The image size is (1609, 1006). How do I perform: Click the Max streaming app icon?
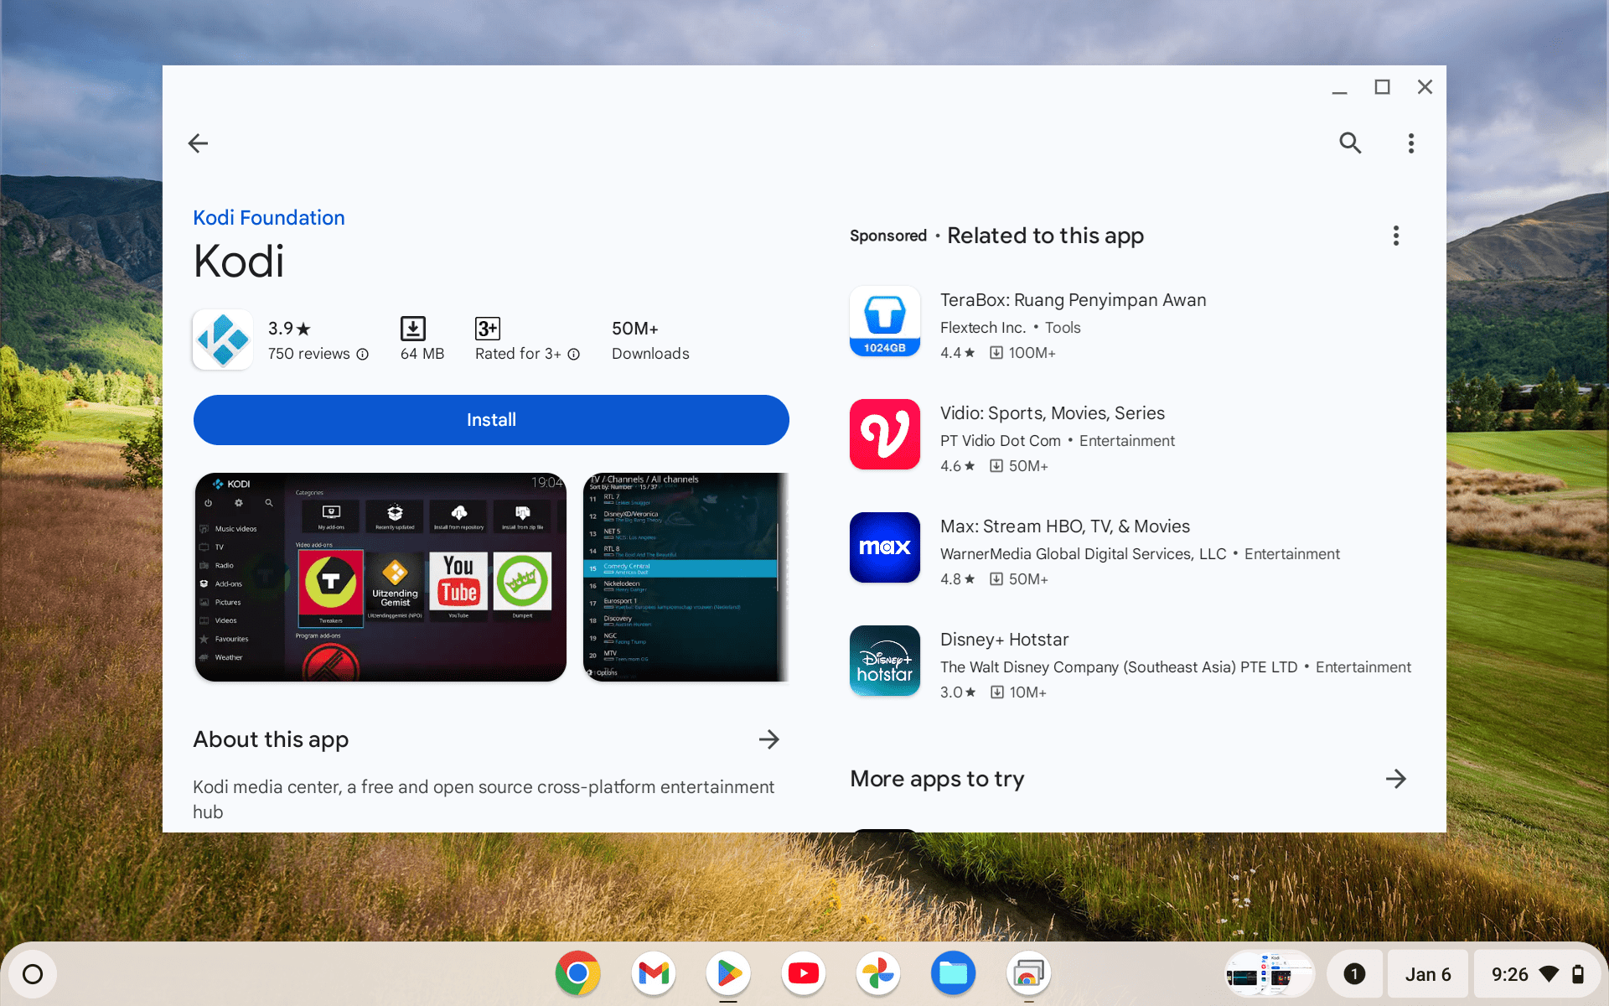pyautogui.click(x=884, y=547)
